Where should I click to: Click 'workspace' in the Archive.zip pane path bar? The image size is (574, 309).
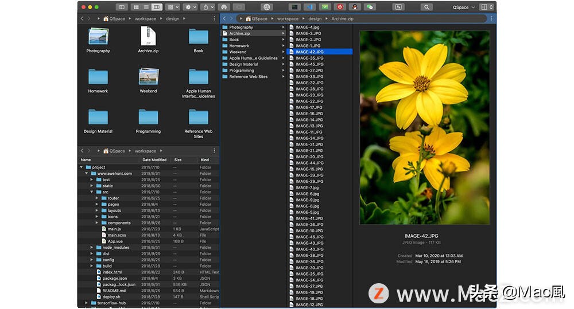(x=288, y=19)
